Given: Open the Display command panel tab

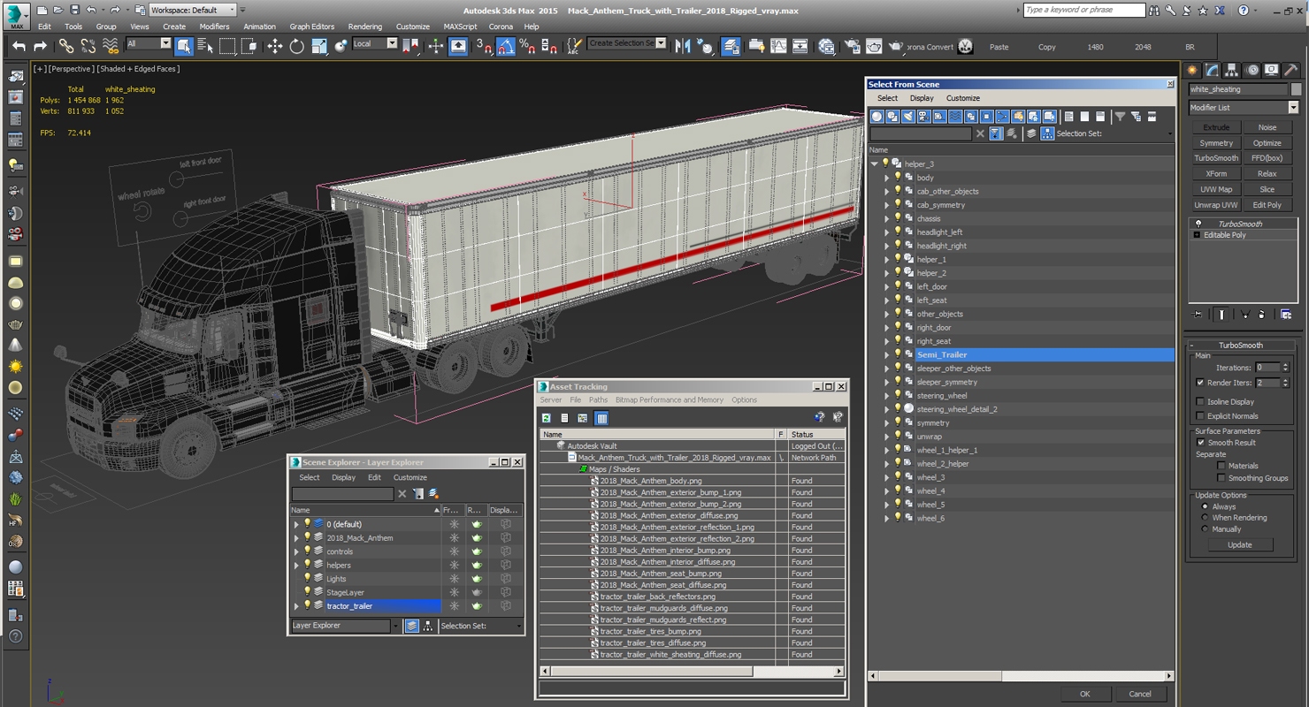Looking at the screenshot, I should [1272, 70].
